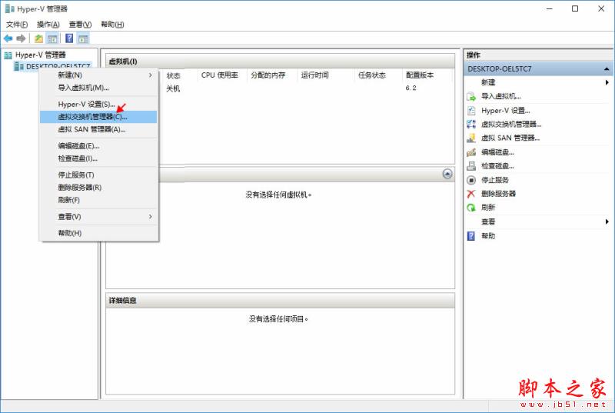Image resolution: width=615 pixels, height=413 pixels.
Task: Expand 新建(N) submenu chevron in context menu
Action: point(150,75)
